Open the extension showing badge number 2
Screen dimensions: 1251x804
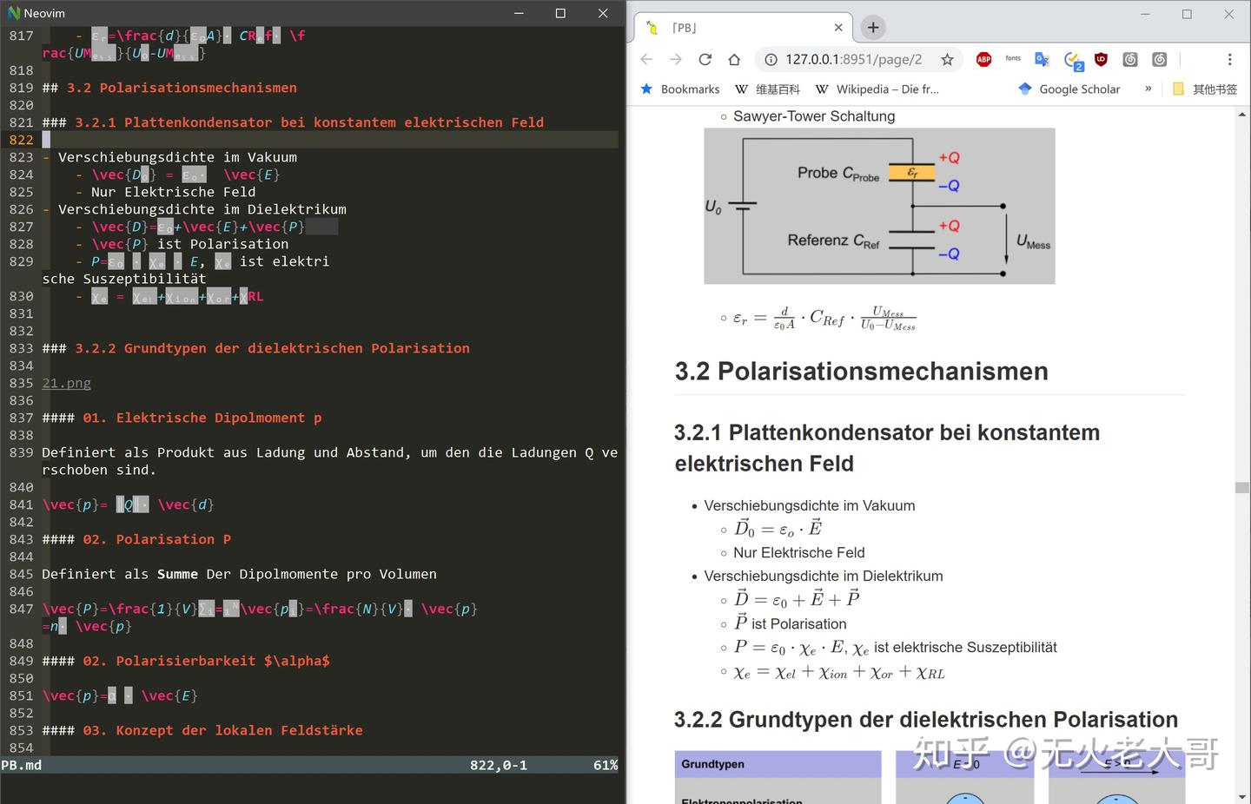[x=1071, y=59]
